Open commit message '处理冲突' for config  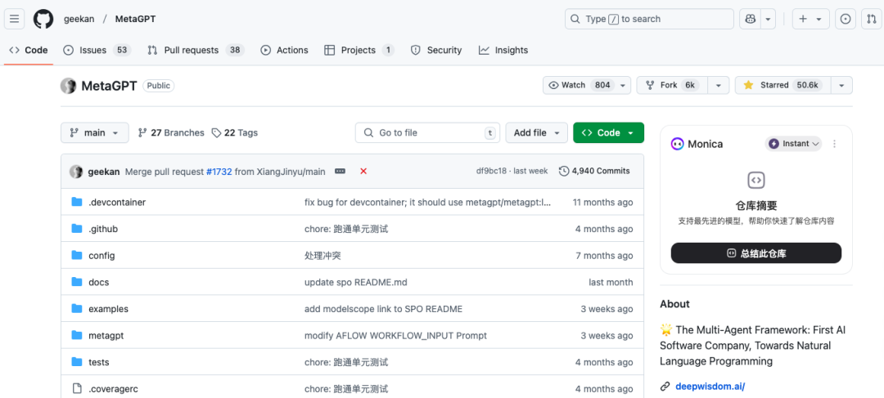(322, 256)
